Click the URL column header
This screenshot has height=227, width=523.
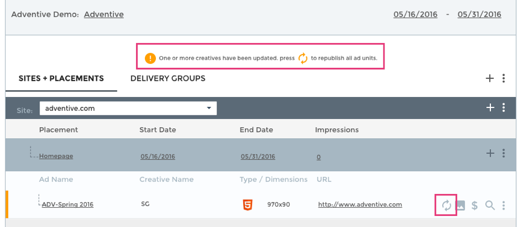324,179
